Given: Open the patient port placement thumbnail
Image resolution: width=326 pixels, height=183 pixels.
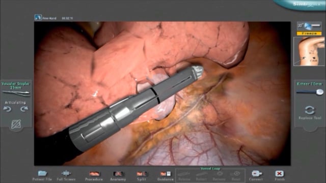Looking at the screenshot, I should click(309, 51).
